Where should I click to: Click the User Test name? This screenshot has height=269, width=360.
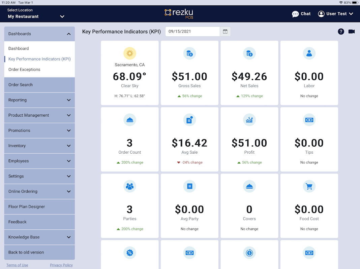336,14
